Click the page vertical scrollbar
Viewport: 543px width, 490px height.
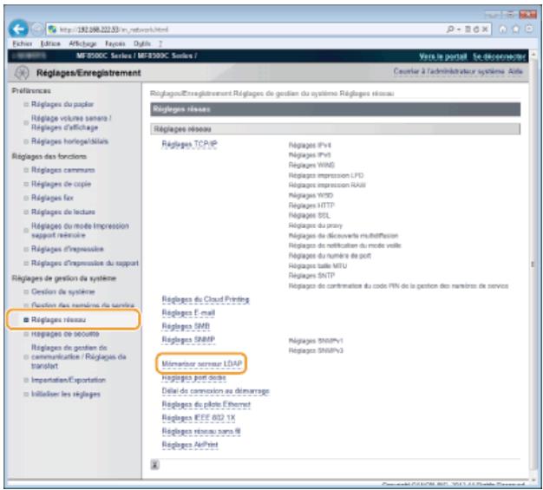click(533, 265)
